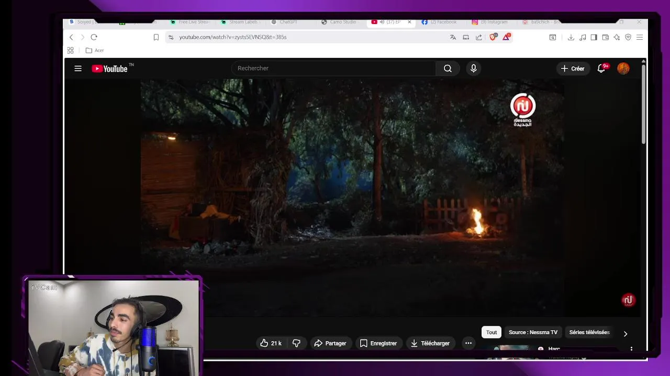Click the Enregistrer button

click(378, 343)
